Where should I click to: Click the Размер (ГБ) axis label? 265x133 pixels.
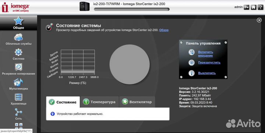78,83
